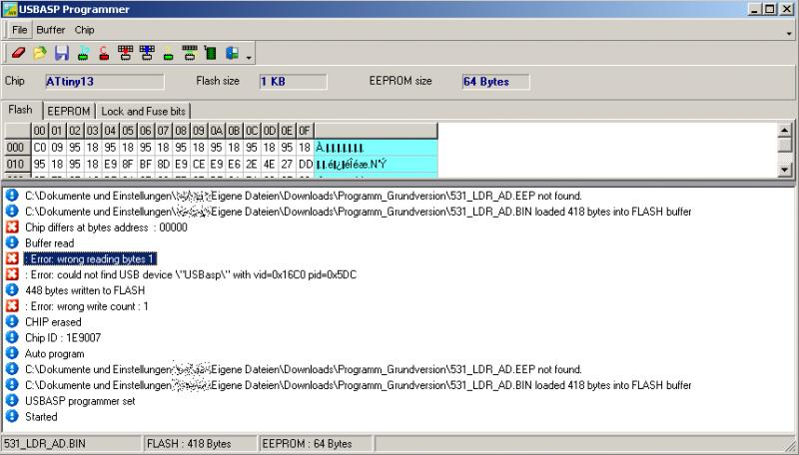Click the hex cell 'CE' in row 010
This screenshot has width=799, height=455.
[199, 164]
